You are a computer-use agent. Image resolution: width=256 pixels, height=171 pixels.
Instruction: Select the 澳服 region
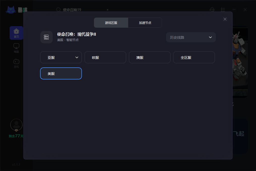click(x=150, y=57)
